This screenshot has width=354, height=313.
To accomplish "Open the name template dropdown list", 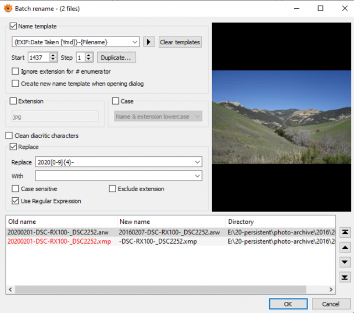I will coord(135,42).
